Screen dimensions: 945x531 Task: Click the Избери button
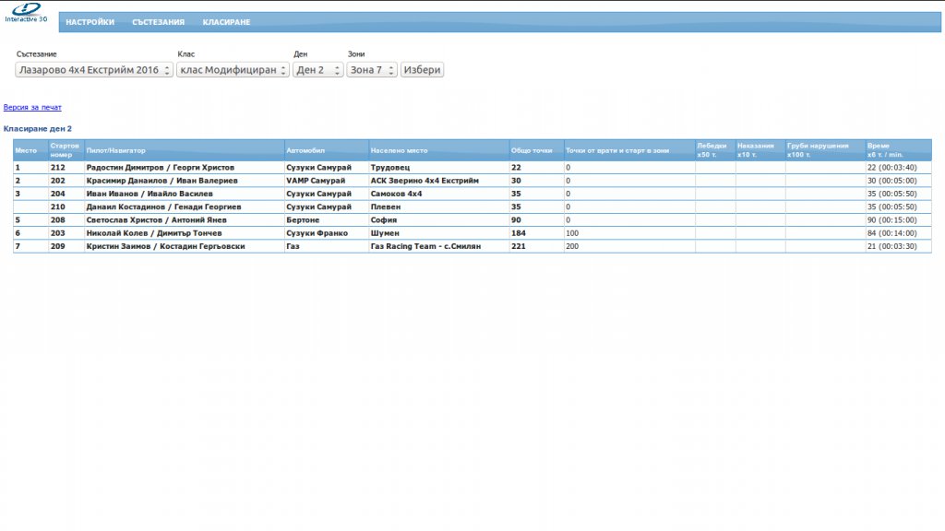422,70
